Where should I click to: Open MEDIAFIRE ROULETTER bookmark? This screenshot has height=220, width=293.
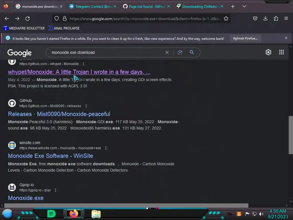24,28
